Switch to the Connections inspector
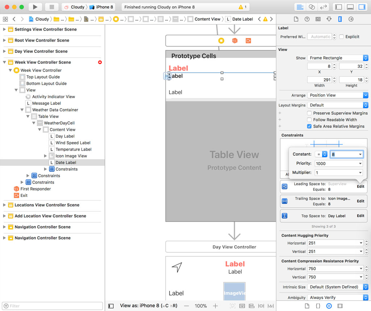Screen dimensions: 371x311 [351, 19]
